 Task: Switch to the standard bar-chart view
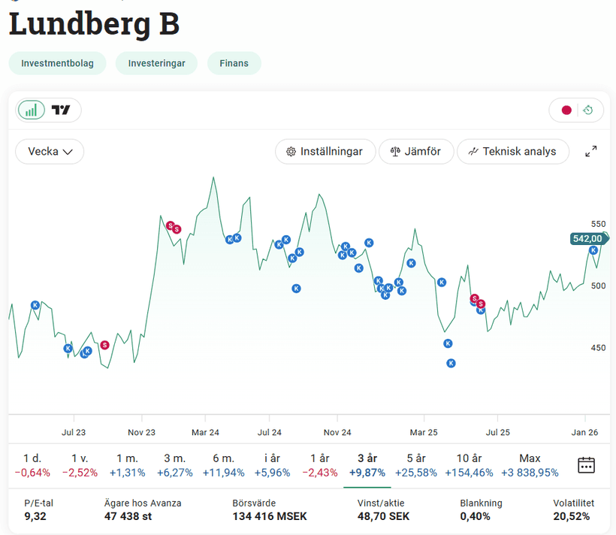point(32,110)
